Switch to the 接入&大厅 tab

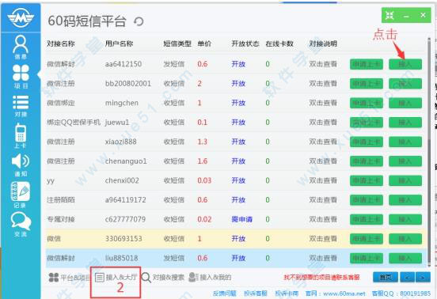[x=116, y=278]
